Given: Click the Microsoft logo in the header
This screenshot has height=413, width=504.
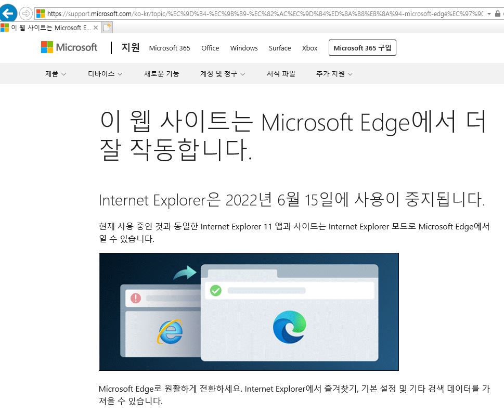Looking at the screenshot, I should click(69, 47).
